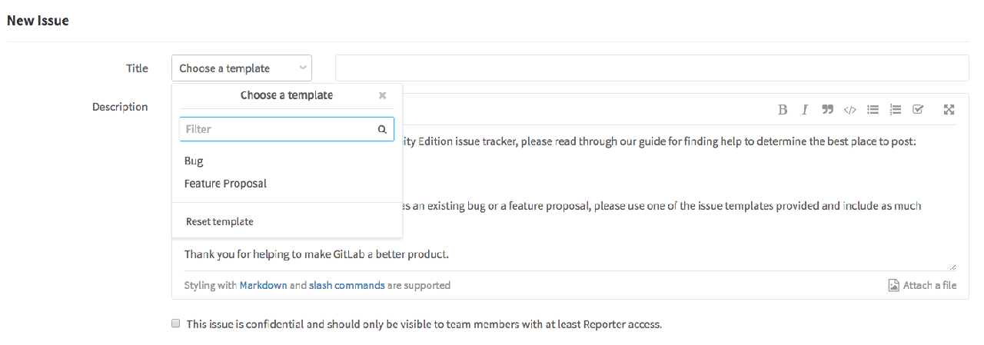This screenshot has width=984, height=345.
Task: Toggle bold formatting in description toolbar
Action: (x=783, y=109)
